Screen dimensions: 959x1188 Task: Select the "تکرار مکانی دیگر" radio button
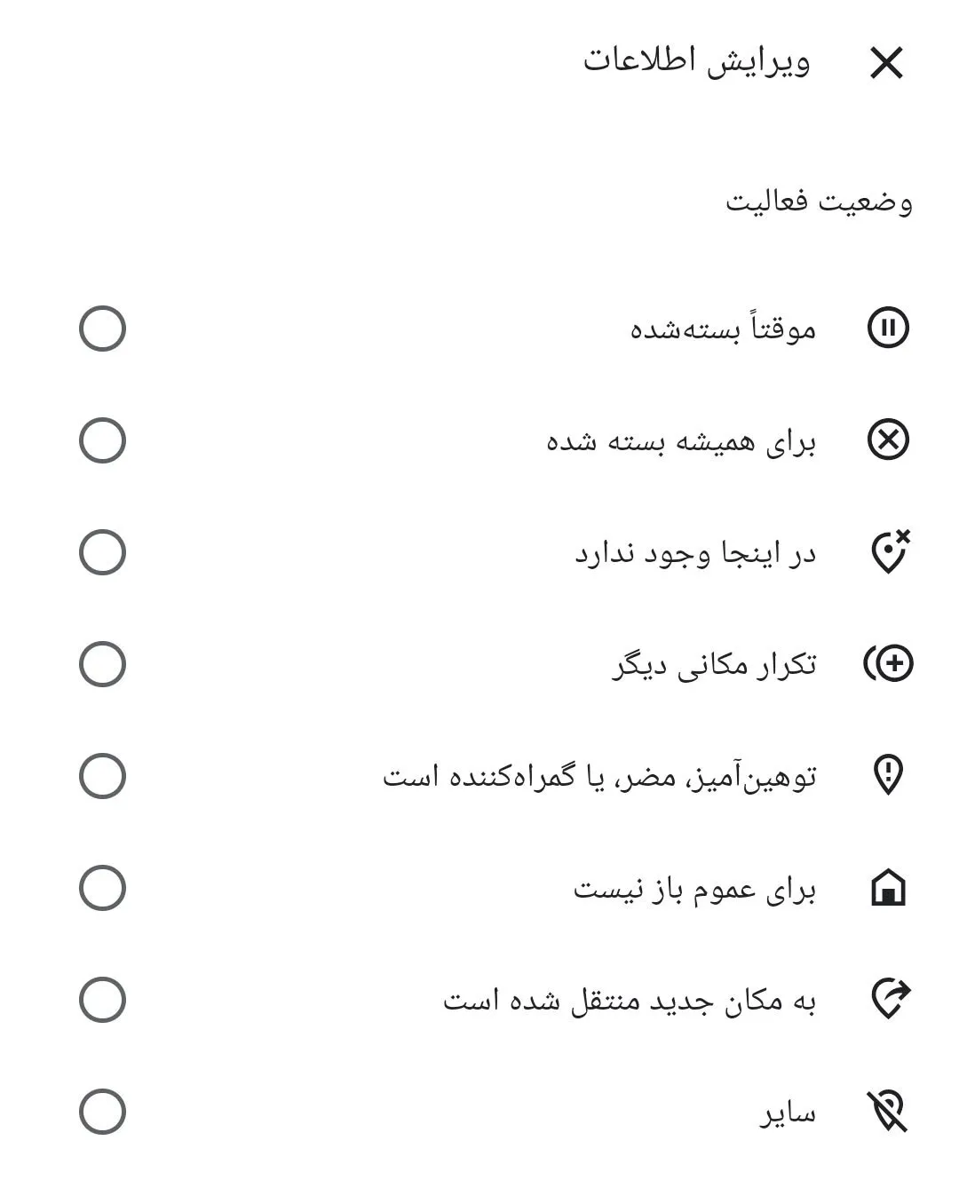(102, 664)
